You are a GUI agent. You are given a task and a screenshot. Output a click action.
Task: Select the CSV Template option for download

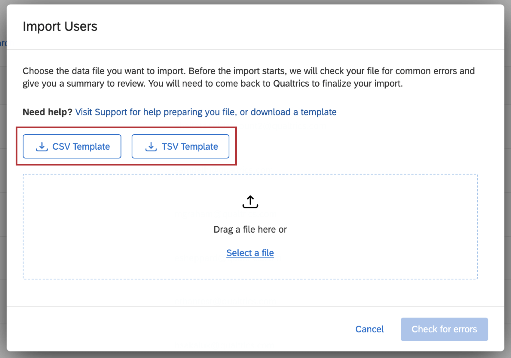(x=72, y=147)
